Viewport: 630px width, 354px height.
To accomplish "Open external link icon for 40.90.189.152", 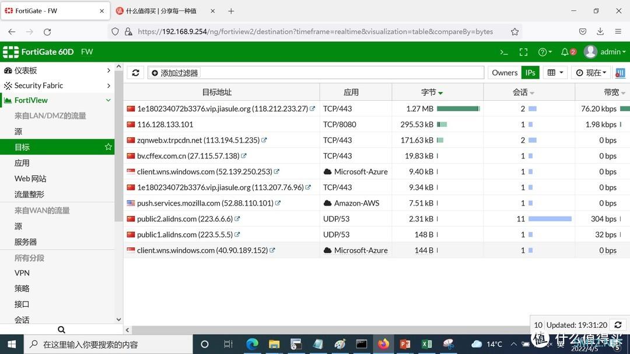I will (x=272, y=250).
